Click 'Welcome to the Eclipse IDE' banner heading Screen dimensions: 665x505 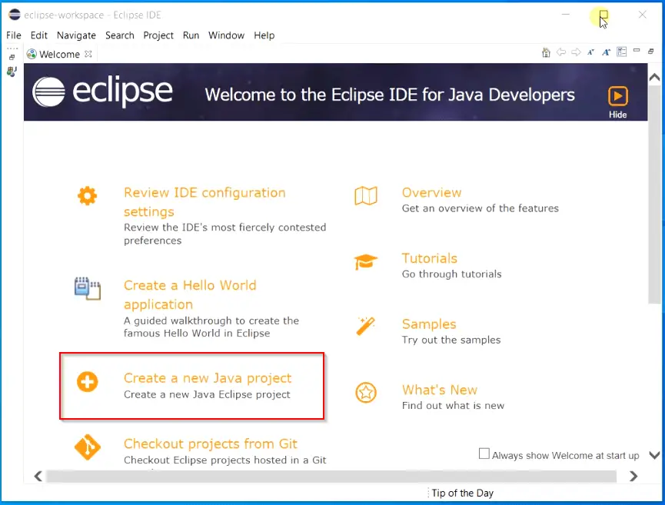click(x=390, y=95)
